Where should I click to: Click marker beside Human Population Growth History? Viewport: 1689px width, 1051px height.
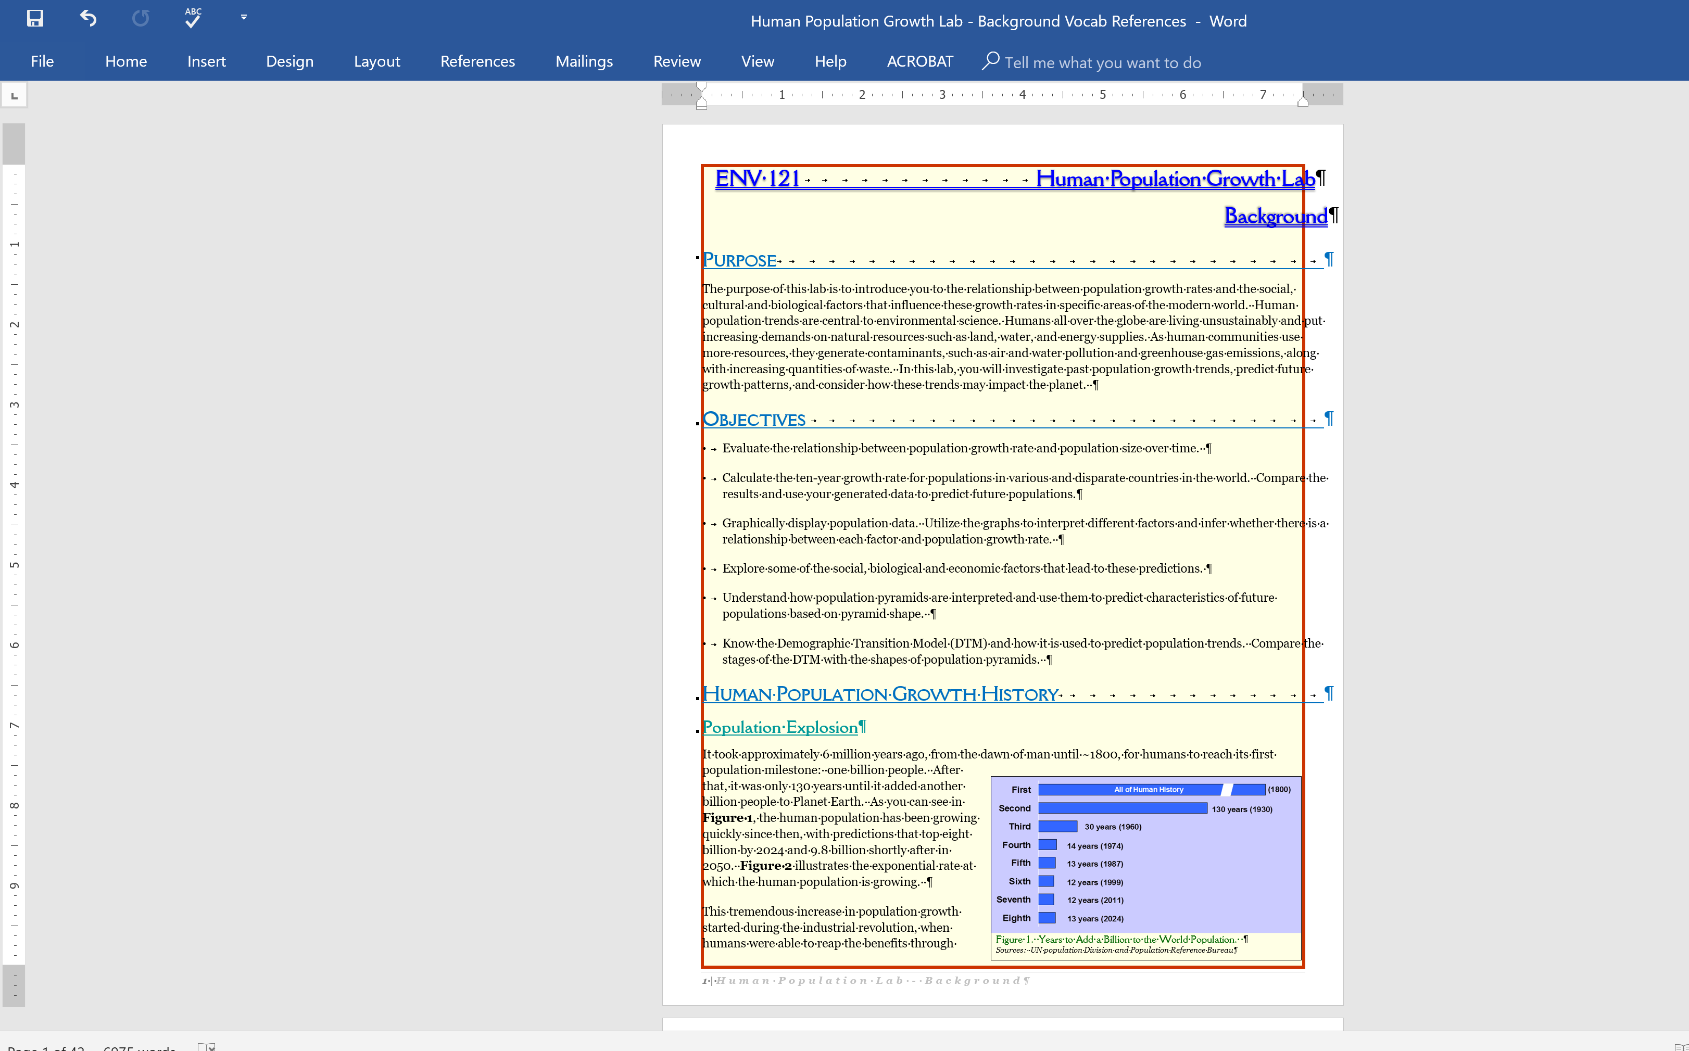698,698
